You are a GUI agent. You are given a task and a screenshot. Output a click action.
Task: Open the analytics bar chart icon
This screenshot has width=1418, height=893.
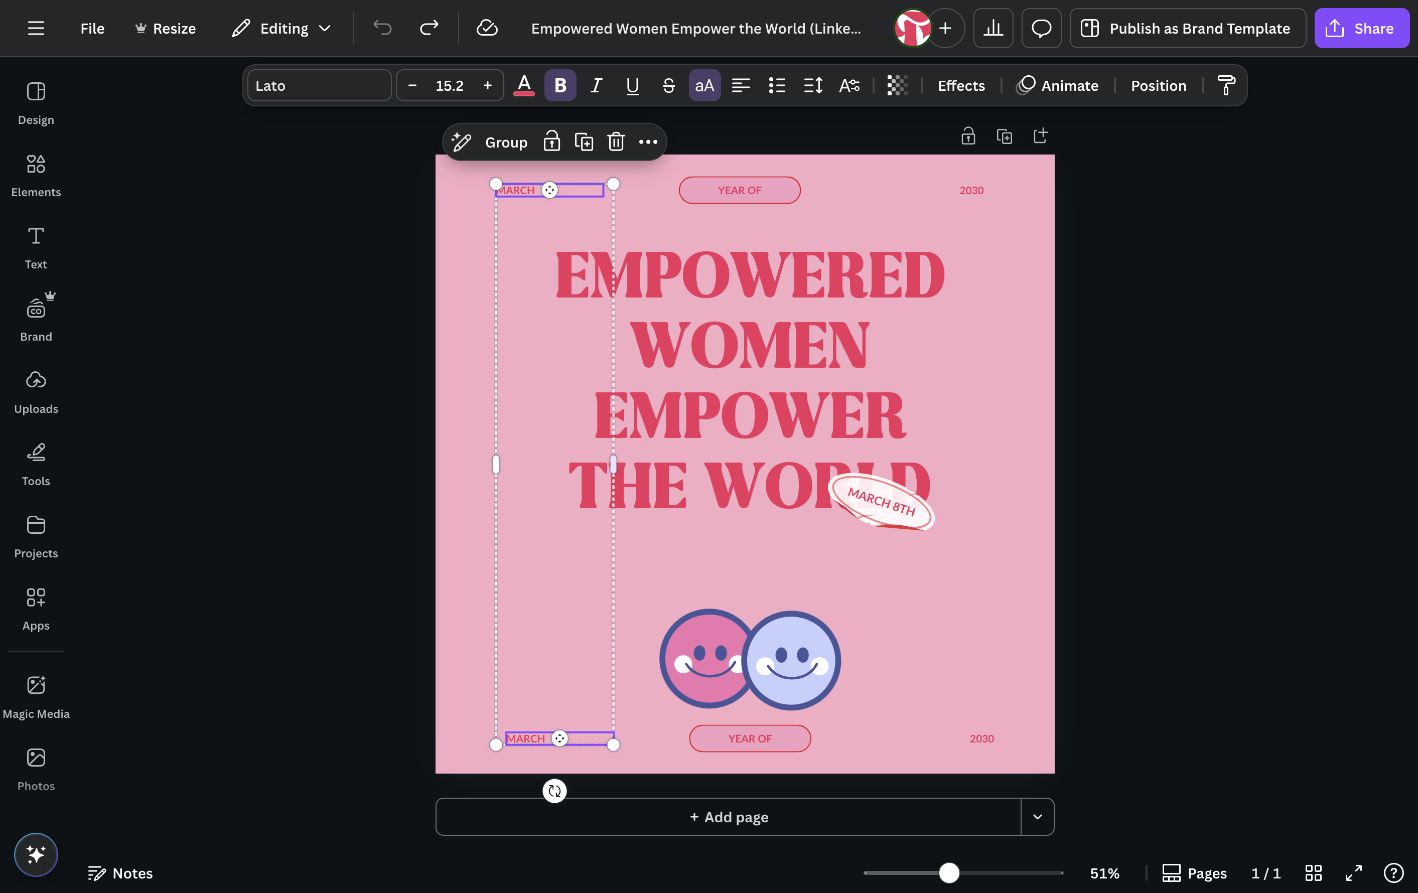[x=993, y=28]
